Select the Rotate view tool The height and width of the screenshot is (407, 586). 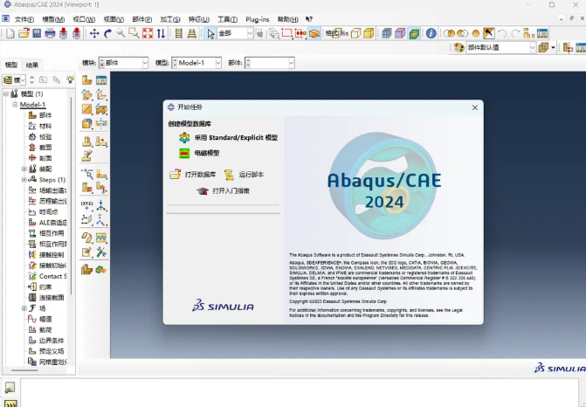[107, 33]
